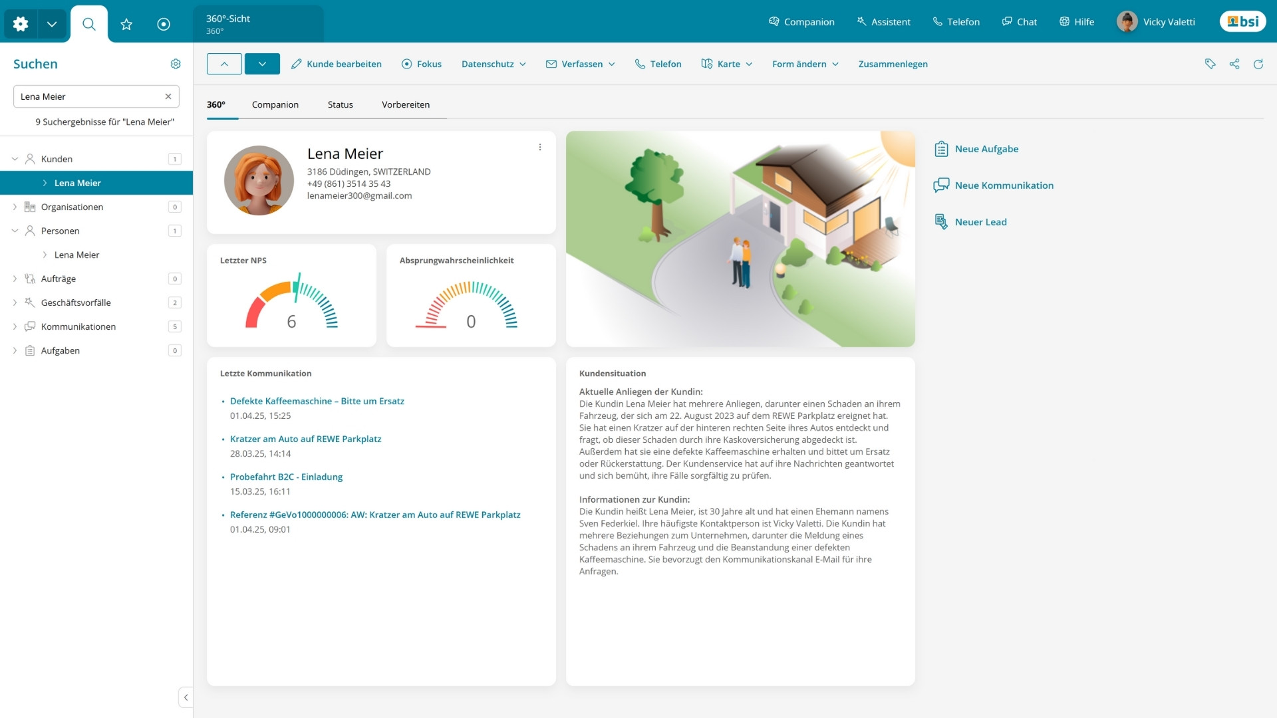The image size is (1277, 718).
Task: Open the communication 'Kratzer am Auto auf REWE Parkplatz'
Action: point(306,439)
